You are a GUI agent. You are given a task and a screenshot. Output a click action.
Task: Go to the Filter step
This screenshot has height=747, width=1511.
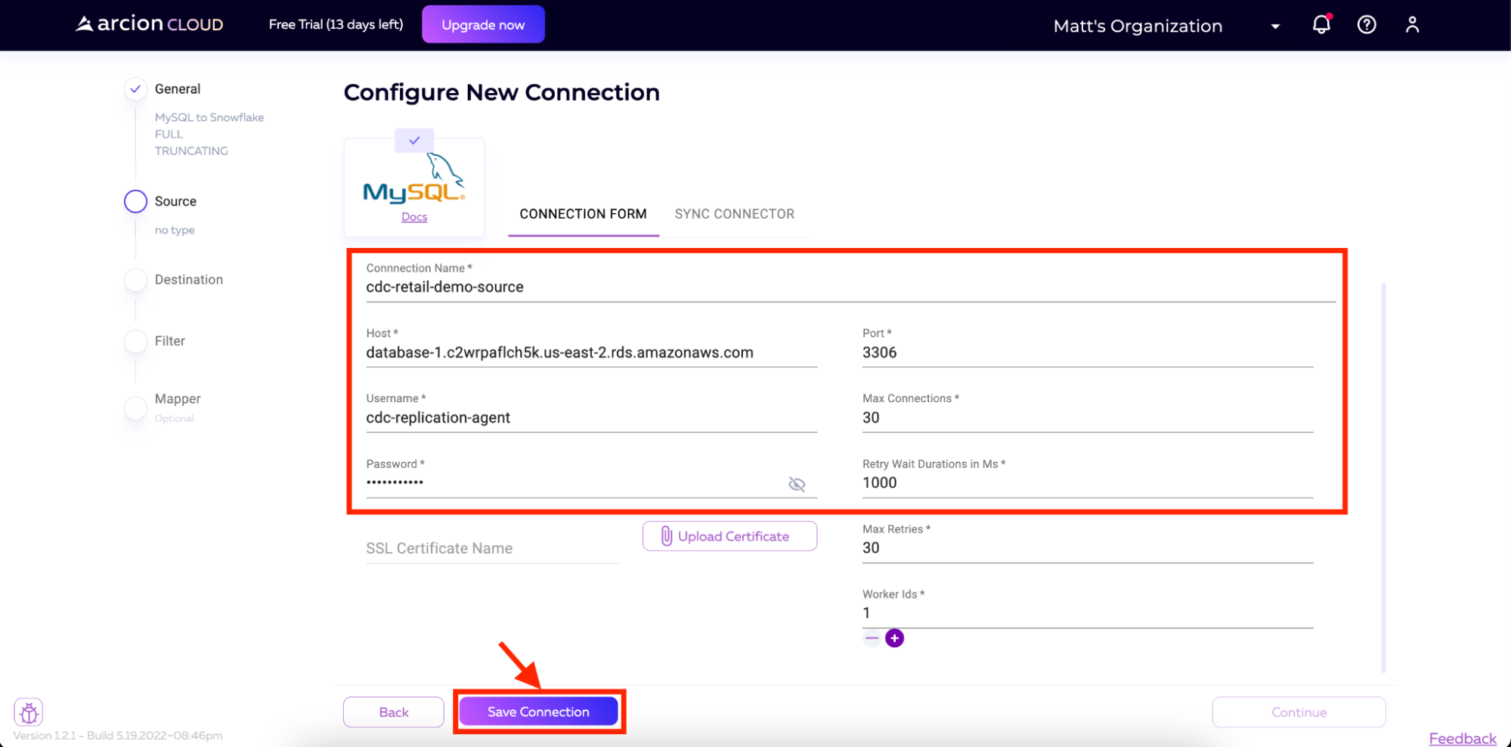point(170,341)
